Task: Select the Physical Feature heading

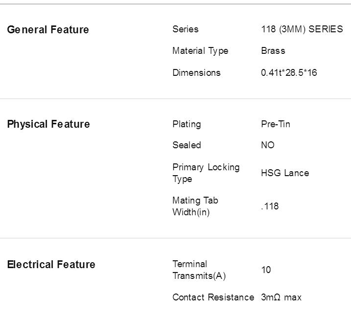Action: click(48, 124)
